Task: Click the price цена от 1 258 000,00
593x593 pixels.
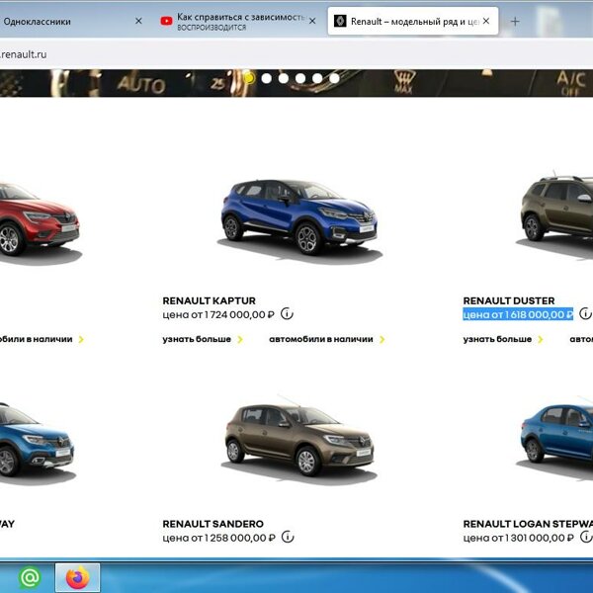Action: coord(219,538)
